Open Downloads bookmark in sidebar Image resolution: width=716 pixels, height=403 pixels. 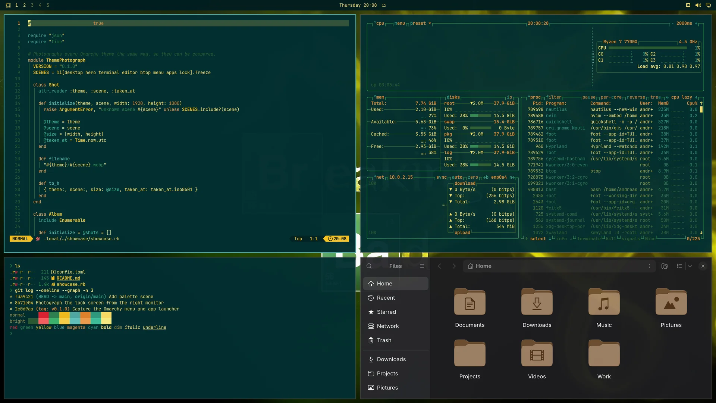coord(396,359)
